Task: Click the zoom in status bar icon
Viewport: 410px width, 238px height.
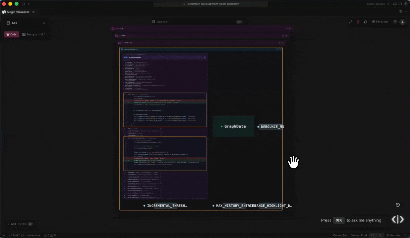Action: click(x=380, y=235)
